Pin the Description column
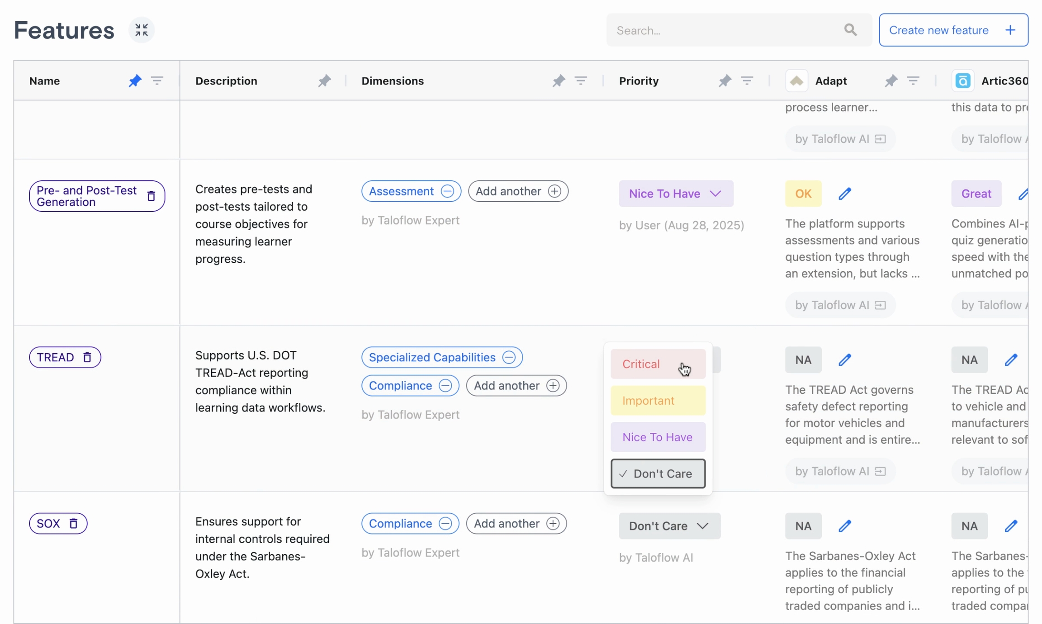 click(324, 81)
